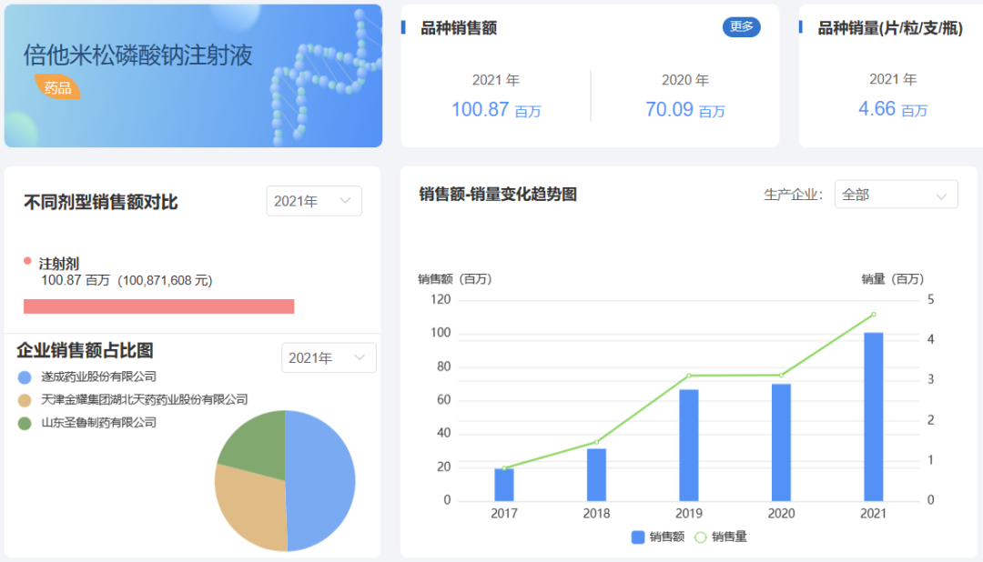Expand the 生产企业 全部 dropdown
Viewport: 983px width, 562px height.
click(x=896, y=195)
